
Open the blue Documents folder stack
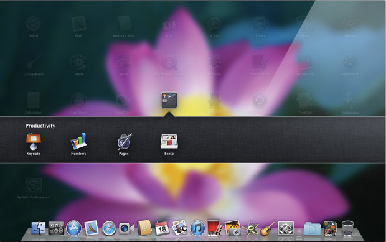(x=312, y=228)
